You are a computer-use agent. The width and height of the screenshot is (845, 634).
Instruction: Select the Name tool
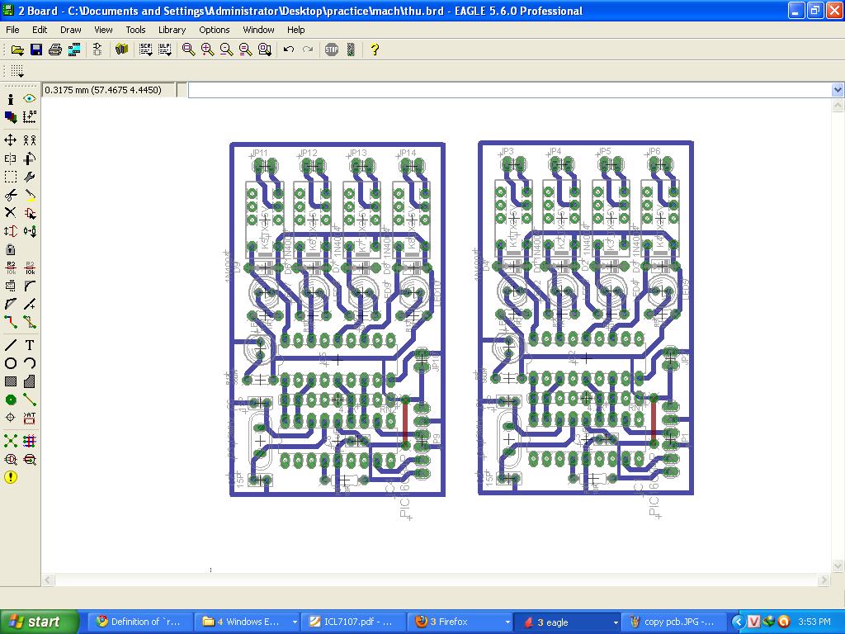10,267
